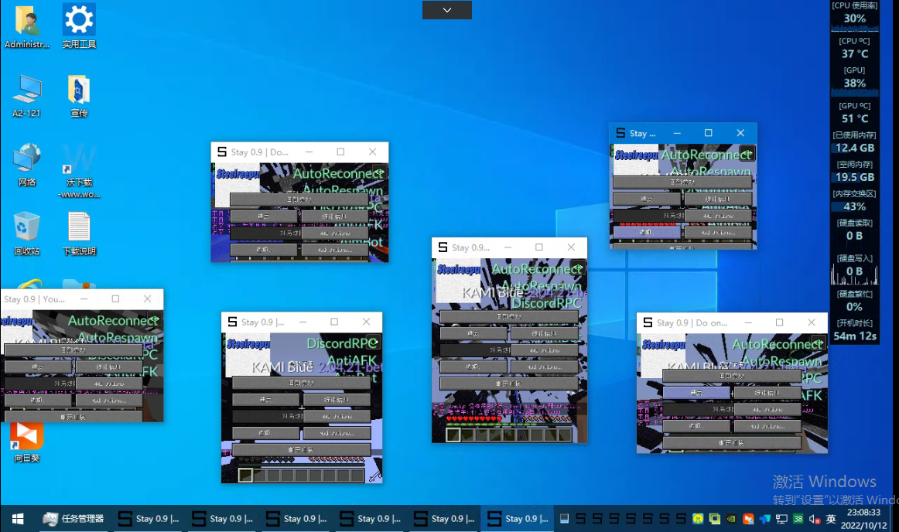This screenshot has height=532, width=899.
Task: Click 选项 button in 'Stay 0.9...' center window
Action: 473,367
